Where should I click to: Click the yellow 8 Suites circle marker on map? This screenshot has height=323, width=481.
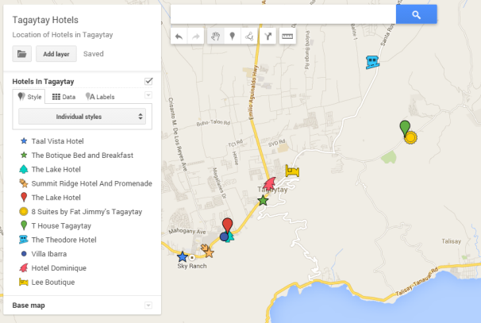(410, 138)
